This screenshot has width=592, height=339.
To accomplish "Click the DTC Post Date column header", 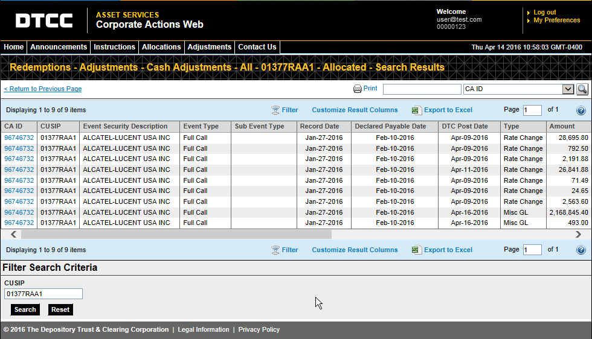I will [x=469, y=126].
